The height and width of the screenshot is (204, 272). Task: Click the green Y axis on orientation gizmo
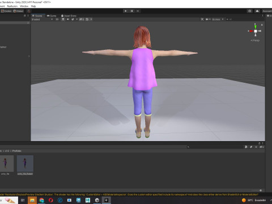256,27
